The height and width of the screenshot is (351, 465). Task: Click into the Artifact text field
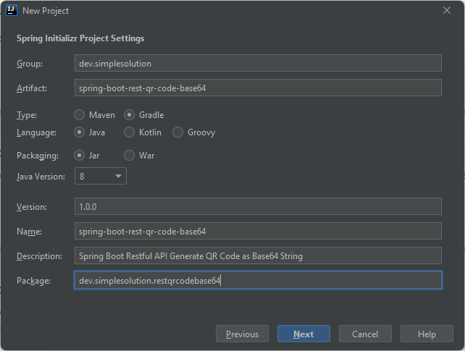(x=258, y=88)
